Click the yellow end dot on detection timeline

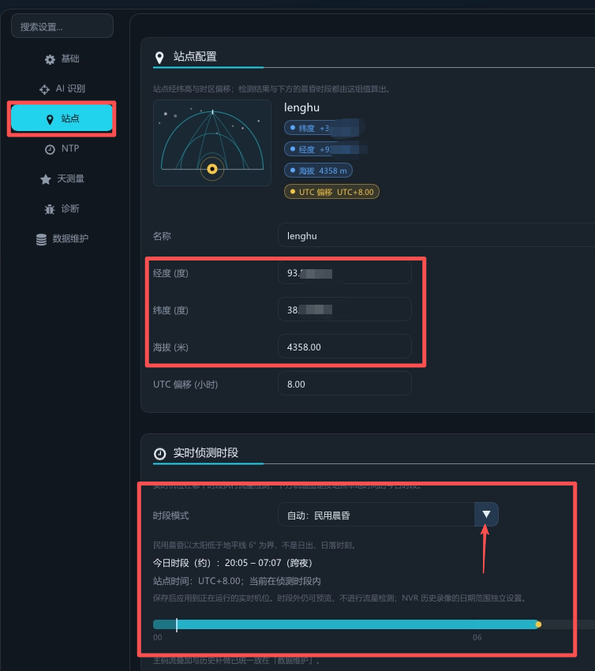tap(538, 624)
